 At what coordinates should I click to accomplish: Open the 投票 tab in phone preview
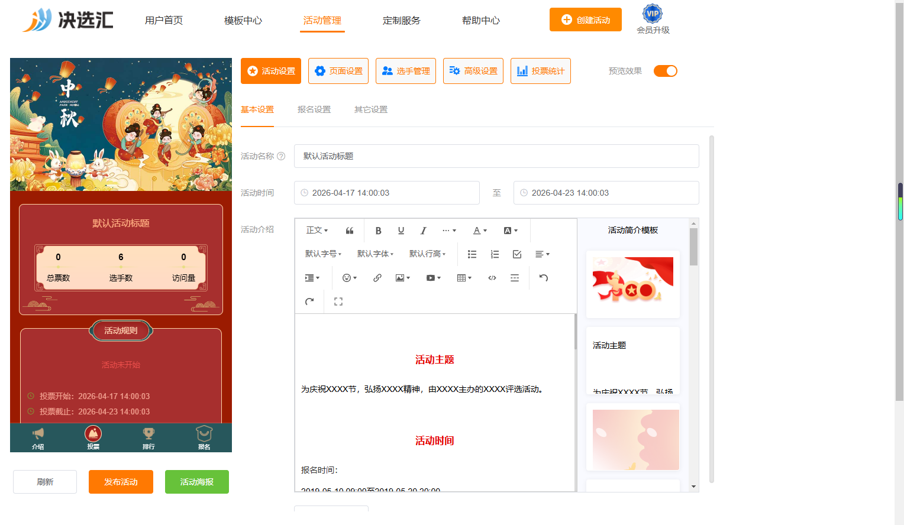click(93, 438)
